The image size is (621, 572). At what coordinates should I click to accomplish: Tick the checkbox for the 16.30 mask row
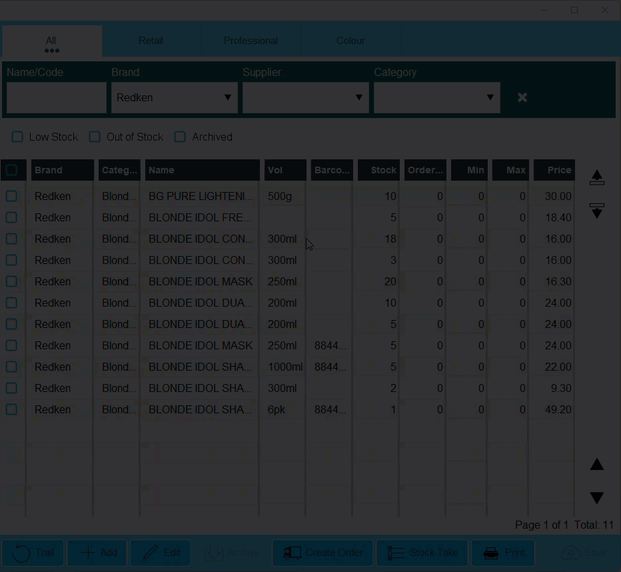point(11,281)
